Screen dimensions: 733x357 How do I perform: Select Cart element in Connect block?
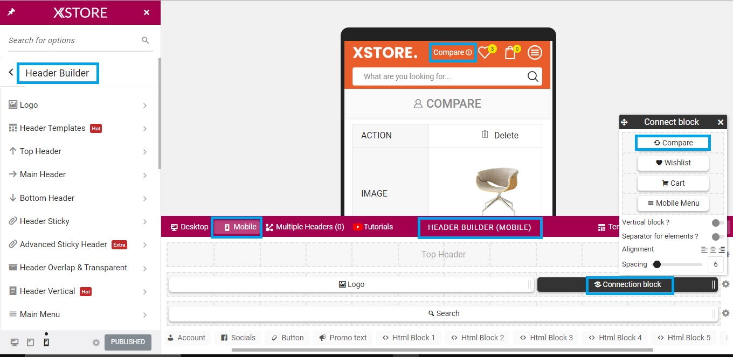click(x=673, y=183)
